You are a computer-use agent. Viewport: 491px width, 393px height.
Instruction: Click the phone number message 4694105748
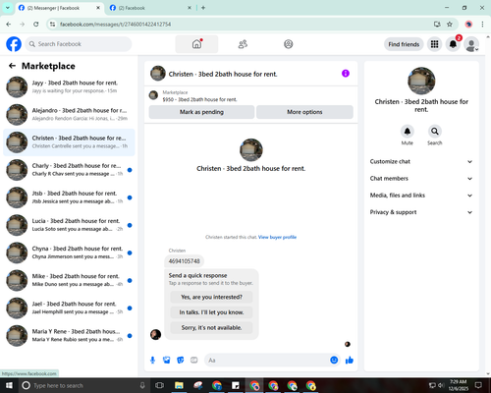point(184,261)
